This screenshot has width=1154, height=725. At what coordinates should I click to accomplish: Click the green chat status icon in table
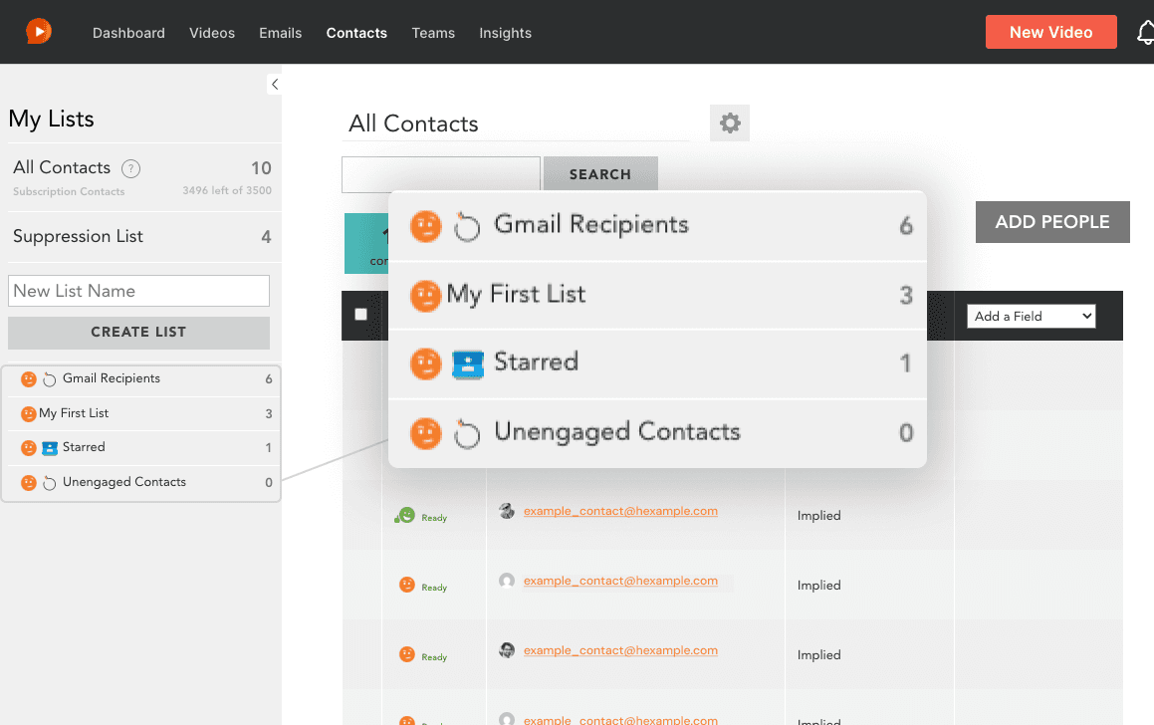coord(405,515)
